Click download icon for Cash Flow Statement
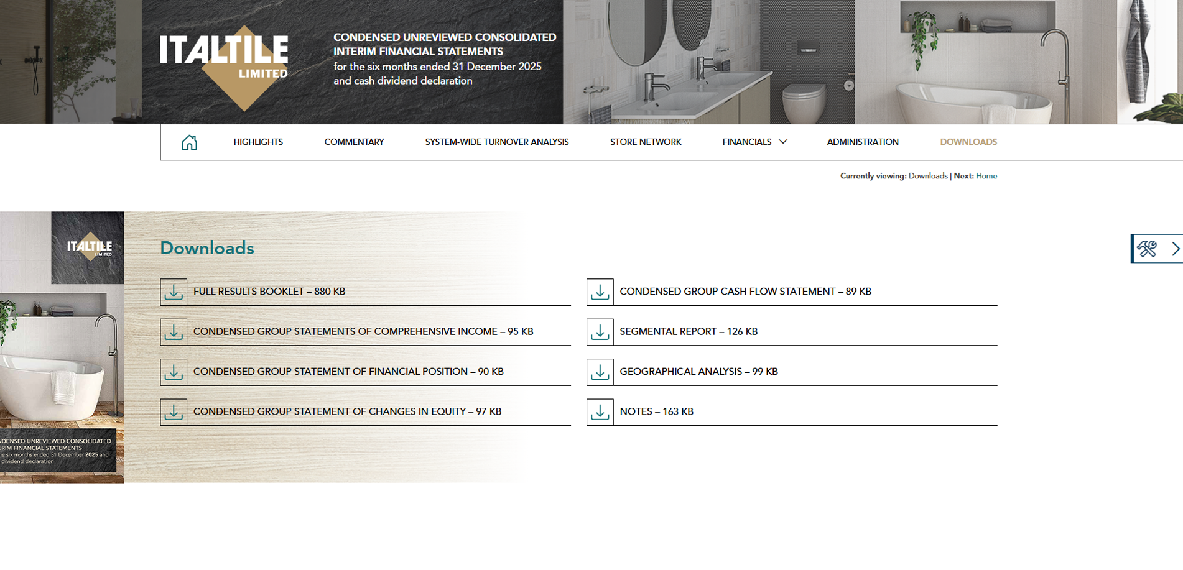Viewport: 1183px width, 570px height. pyautogui.click(x=600, y=292)
